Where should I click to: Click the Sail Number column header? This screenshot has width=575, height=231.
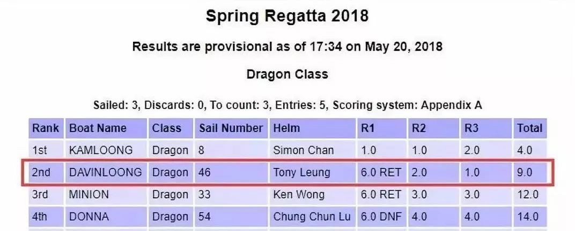tap(231, 128)
